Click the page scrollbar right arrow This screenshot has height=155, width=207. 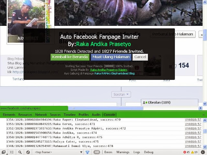[x=201, y=108]
